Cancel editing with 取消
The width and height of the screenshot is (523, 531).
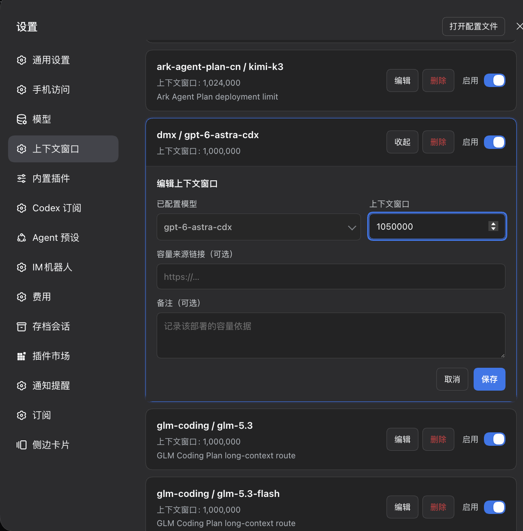[x=452, y=379]
